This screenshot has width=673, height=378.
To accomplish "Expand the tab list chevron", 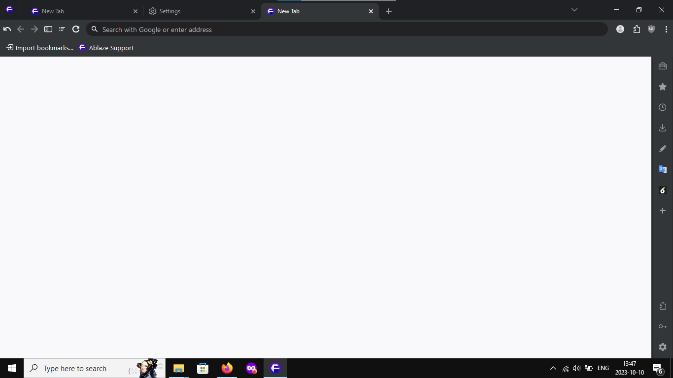I will (x=574, y=10).
